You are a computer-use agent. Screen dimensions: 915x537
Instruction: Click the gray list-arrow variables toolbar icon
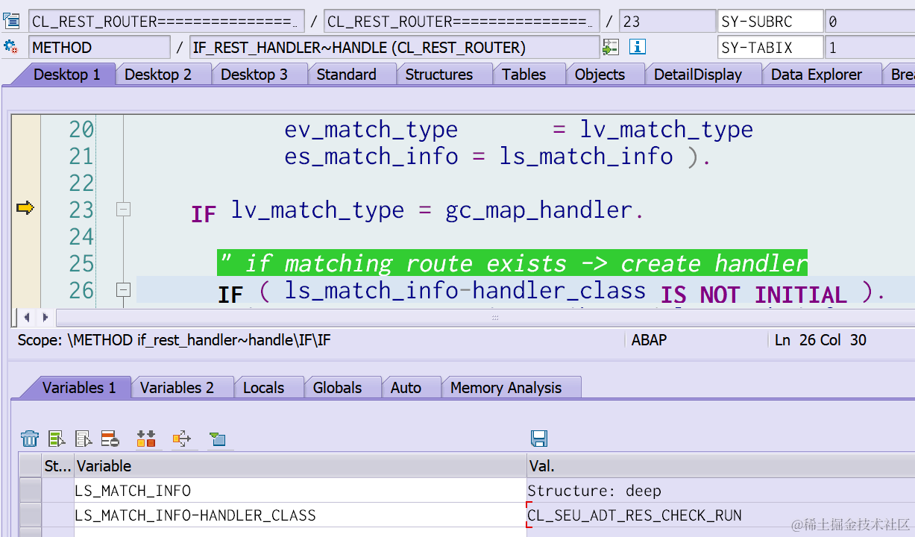84,439
